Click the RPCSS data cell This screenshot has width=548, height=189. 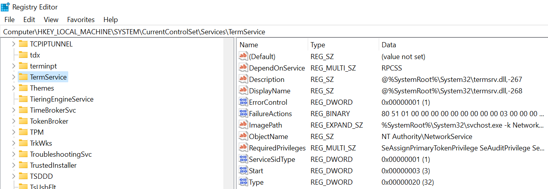[392, 68]
